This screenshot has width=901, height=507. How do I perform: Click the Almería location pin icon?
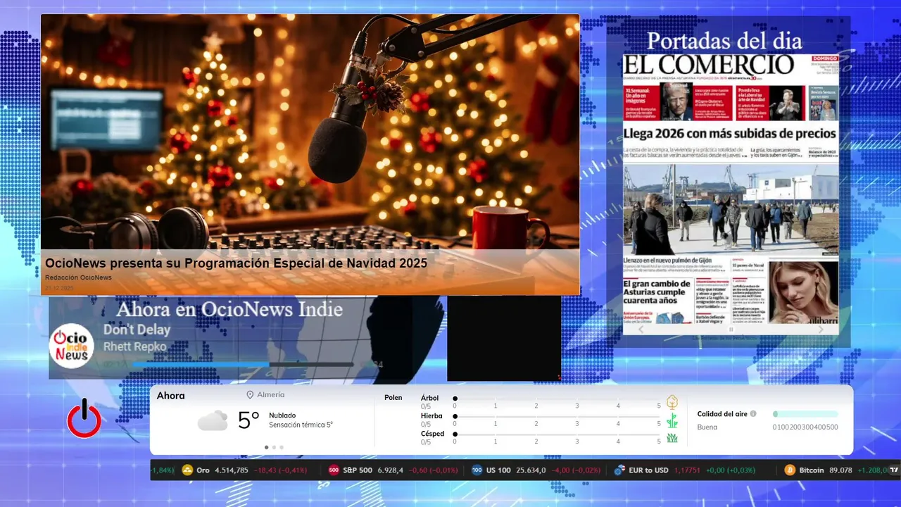point(250,395)
